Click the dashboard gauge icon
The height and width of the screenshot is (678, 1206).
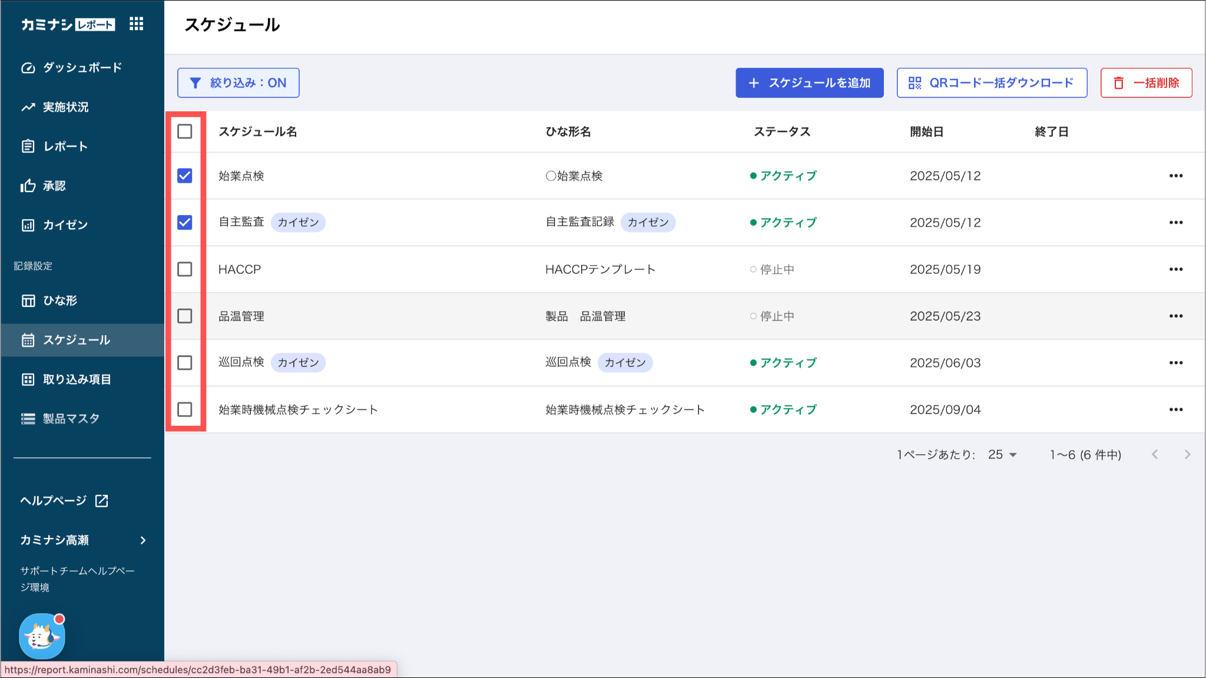point(28,68)
